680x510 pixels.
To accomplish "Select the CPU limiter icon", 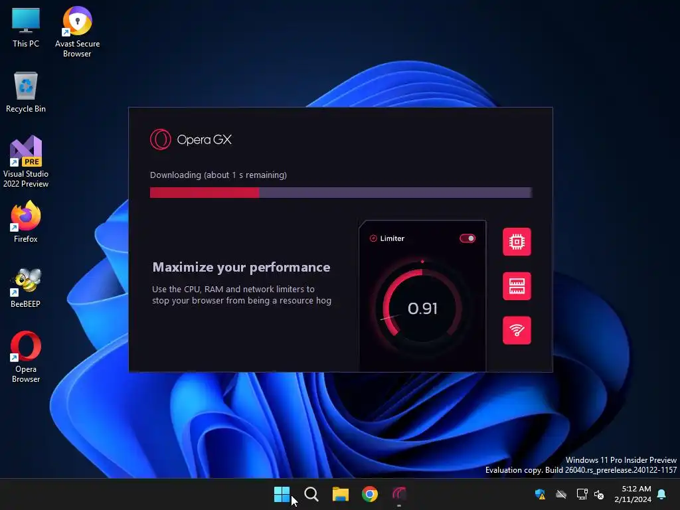I will pyautogui.click(x=517, y=242).
